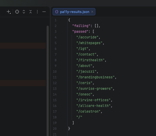
Task: Expand all items in project panel
Action: [x=24, y=12]
